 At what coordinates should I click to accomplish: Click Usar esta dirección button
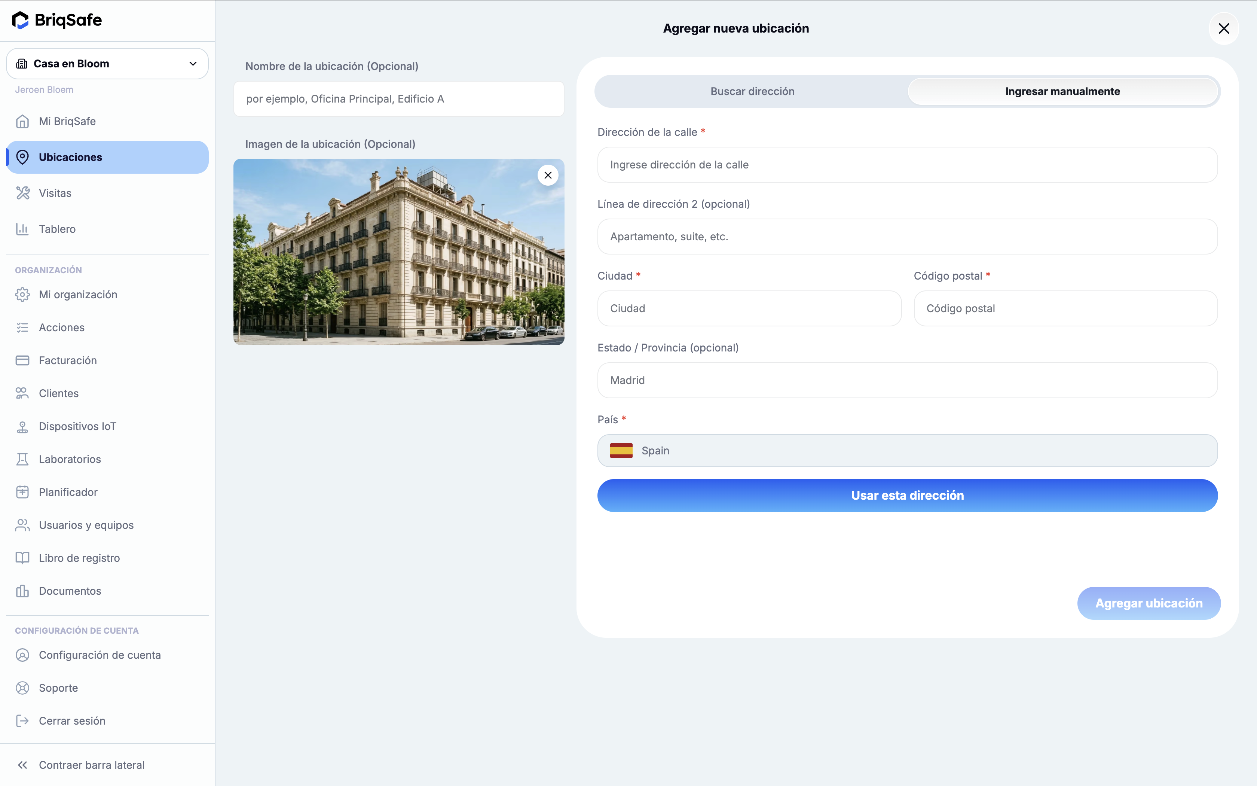click(x=907, y=496)
